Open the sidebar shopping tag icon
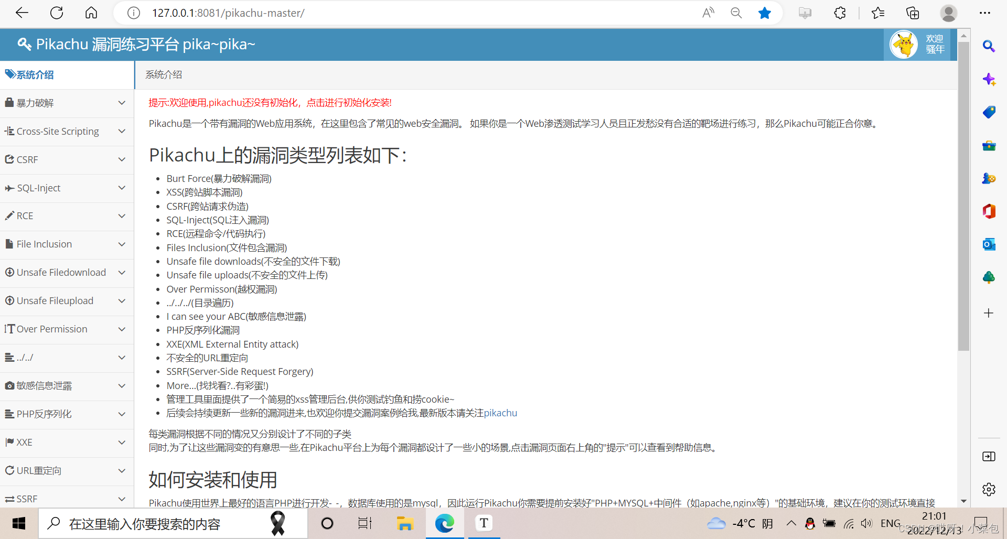 pyautogui.click(x=989, y=112)
